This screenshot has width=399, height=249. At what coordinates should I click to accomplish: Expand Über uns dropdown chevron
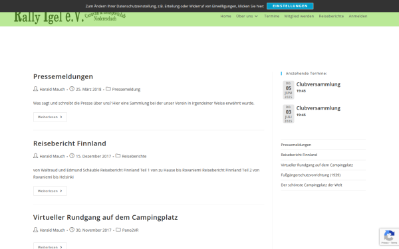pos(256,16)
